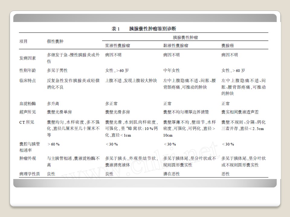
Task: Click '病因不明' in the 黏液性囊腺瘤 column
Action: 172,55
